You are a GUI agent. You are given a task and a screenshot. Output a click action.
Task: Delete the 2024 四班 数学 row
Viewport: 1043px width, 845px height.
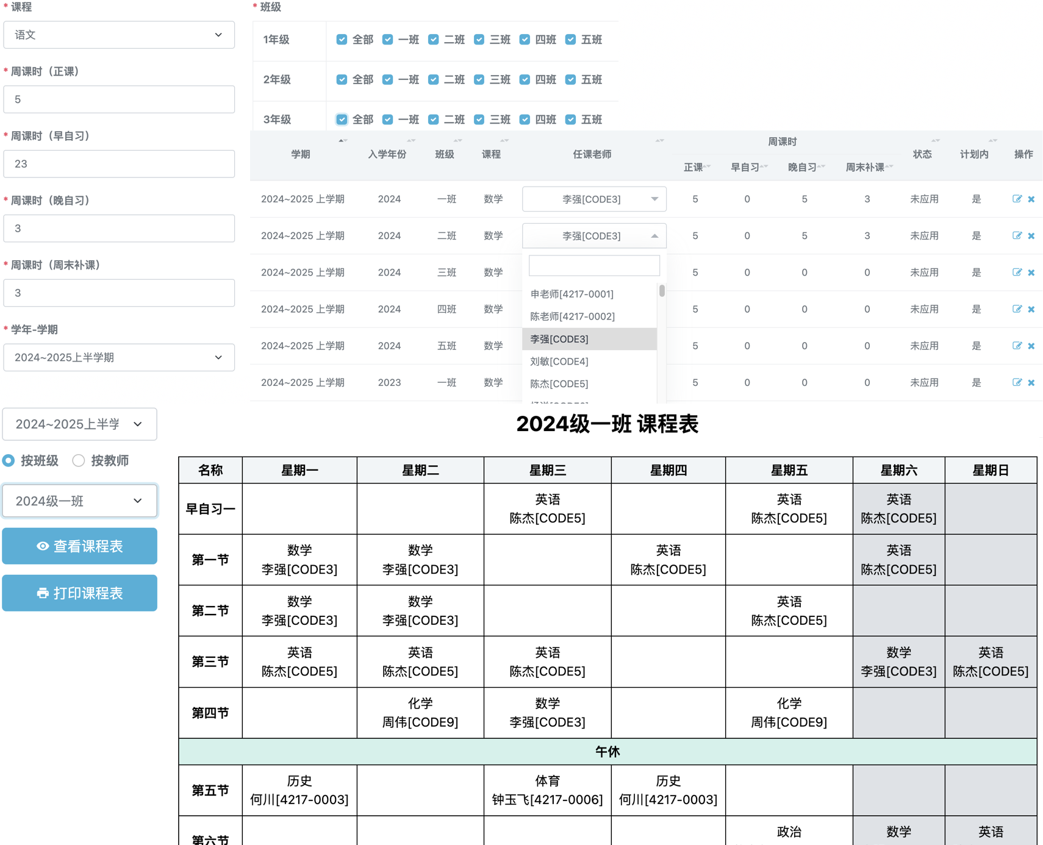[x=1031, y=309]
